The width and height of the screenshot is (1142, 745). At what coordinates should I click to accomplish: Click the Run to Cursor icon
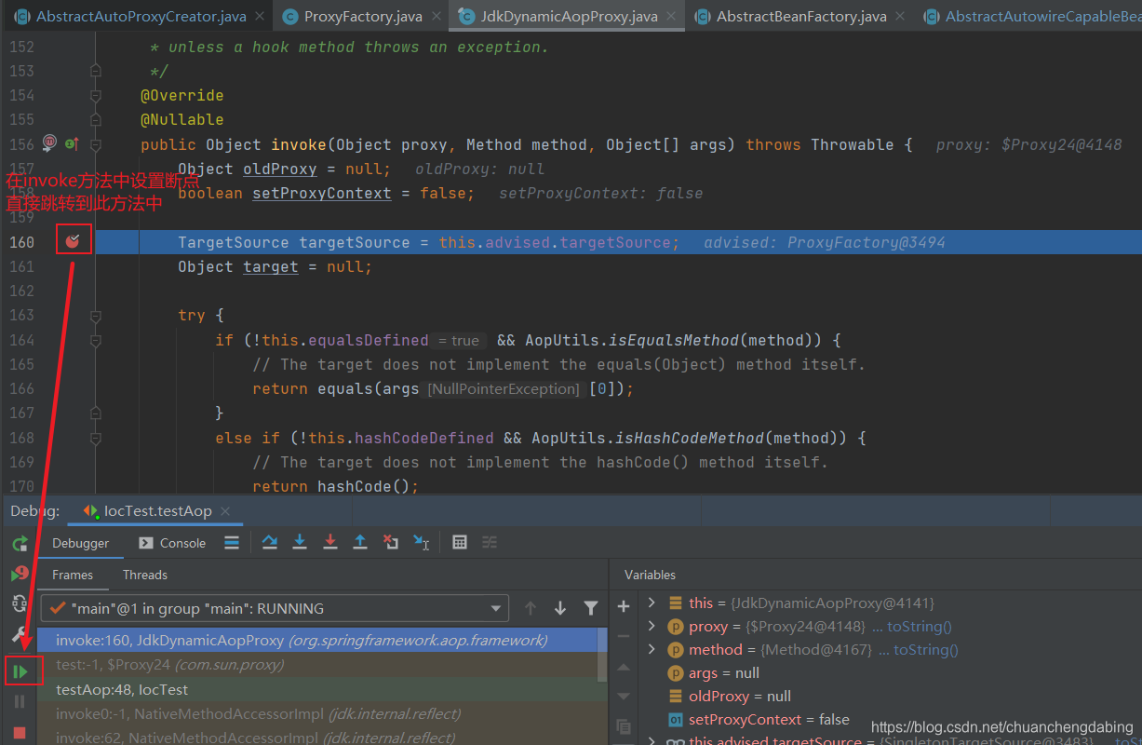click(422, 542)
